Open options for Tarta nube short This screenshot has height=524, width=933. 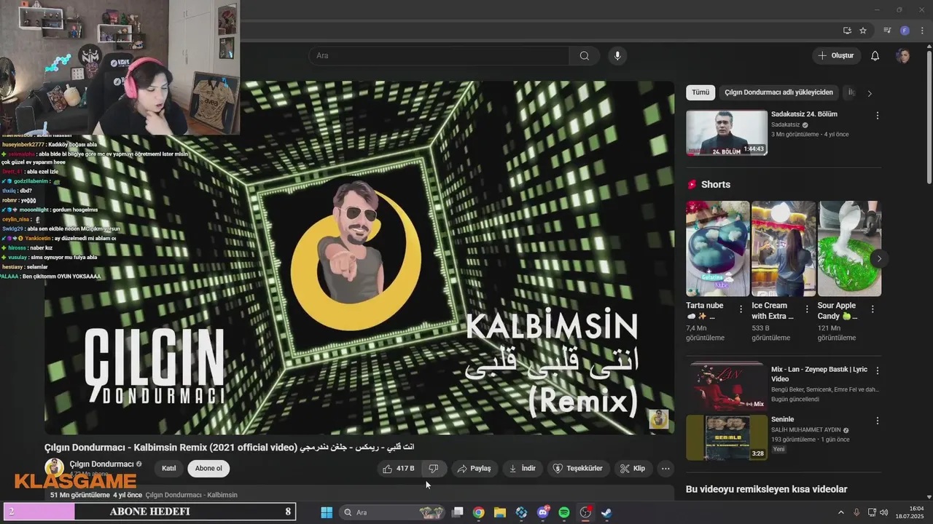741,309
